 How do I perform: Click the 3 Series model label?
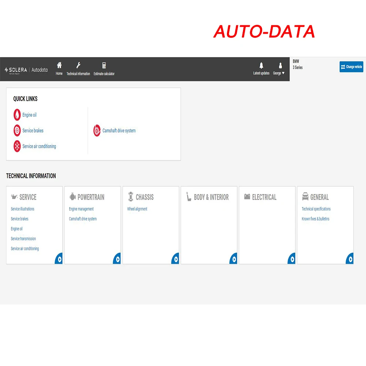tap(298, 67)
